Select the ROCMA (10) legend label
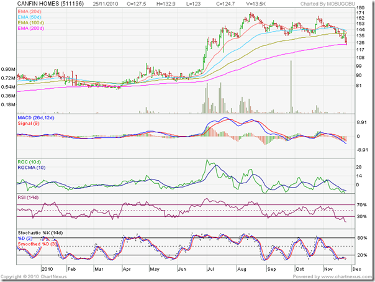Screen dimensions: 375x282 tap(33, 168)
